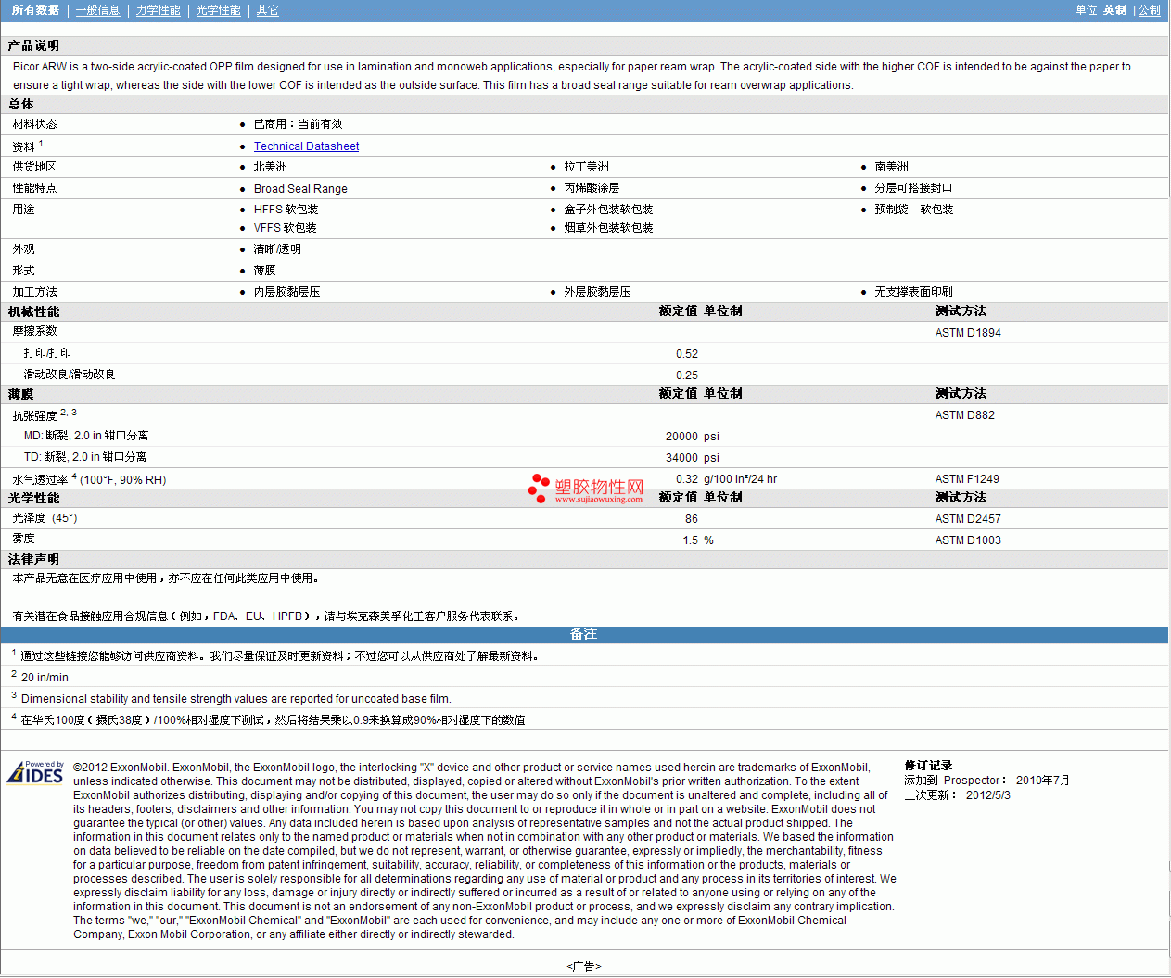Viewport: 1171px width, 978px height.
Task: Click ASTM D1003 test method
Action: pyautogui.click(x=968, y=540)
